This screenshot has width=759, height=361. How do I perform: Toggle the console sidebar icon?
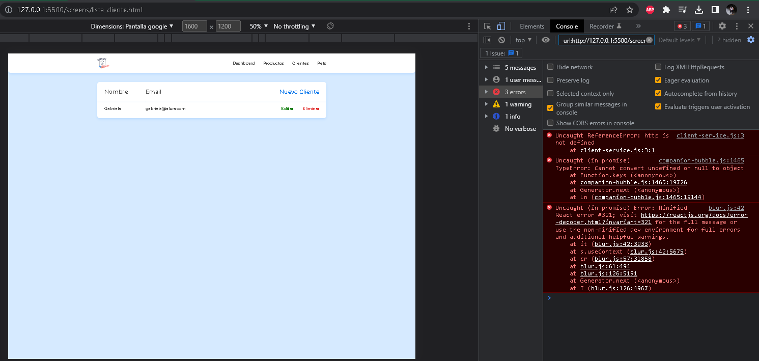[487, 40]
